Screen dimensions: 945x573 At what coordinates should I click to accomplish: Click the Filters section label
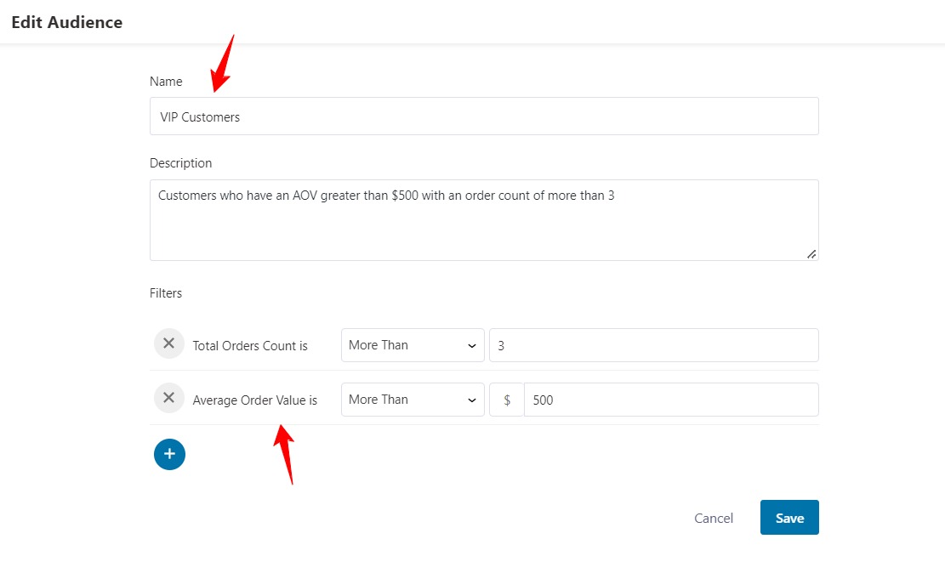tap(166, 293)
